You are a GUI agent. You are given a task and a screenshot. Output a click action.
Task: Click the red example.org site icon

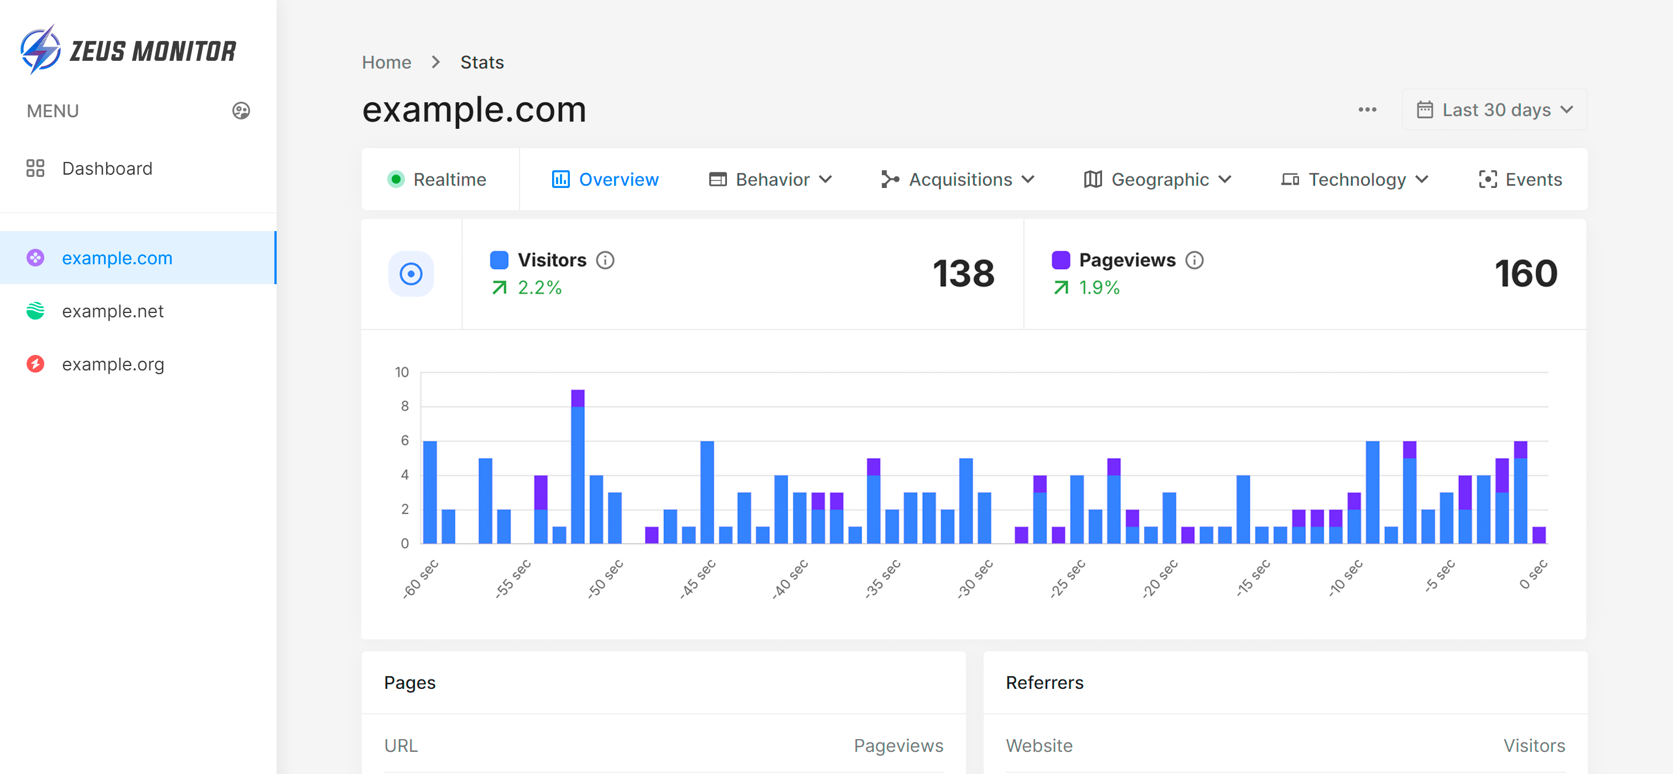pos(35,364)
